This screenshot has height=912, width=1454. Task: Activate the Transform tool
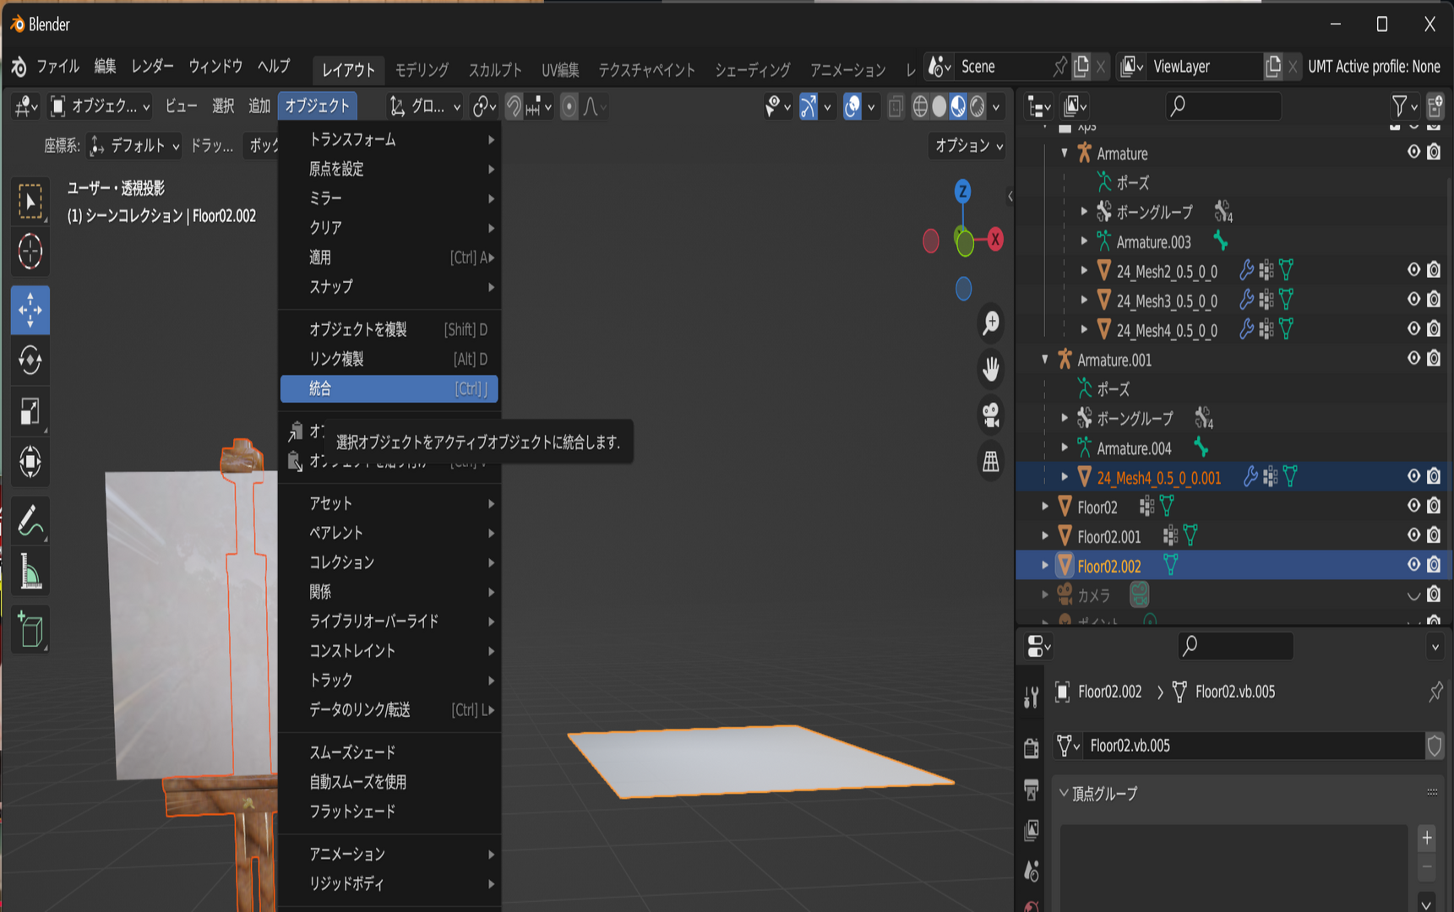click(30, 462)
